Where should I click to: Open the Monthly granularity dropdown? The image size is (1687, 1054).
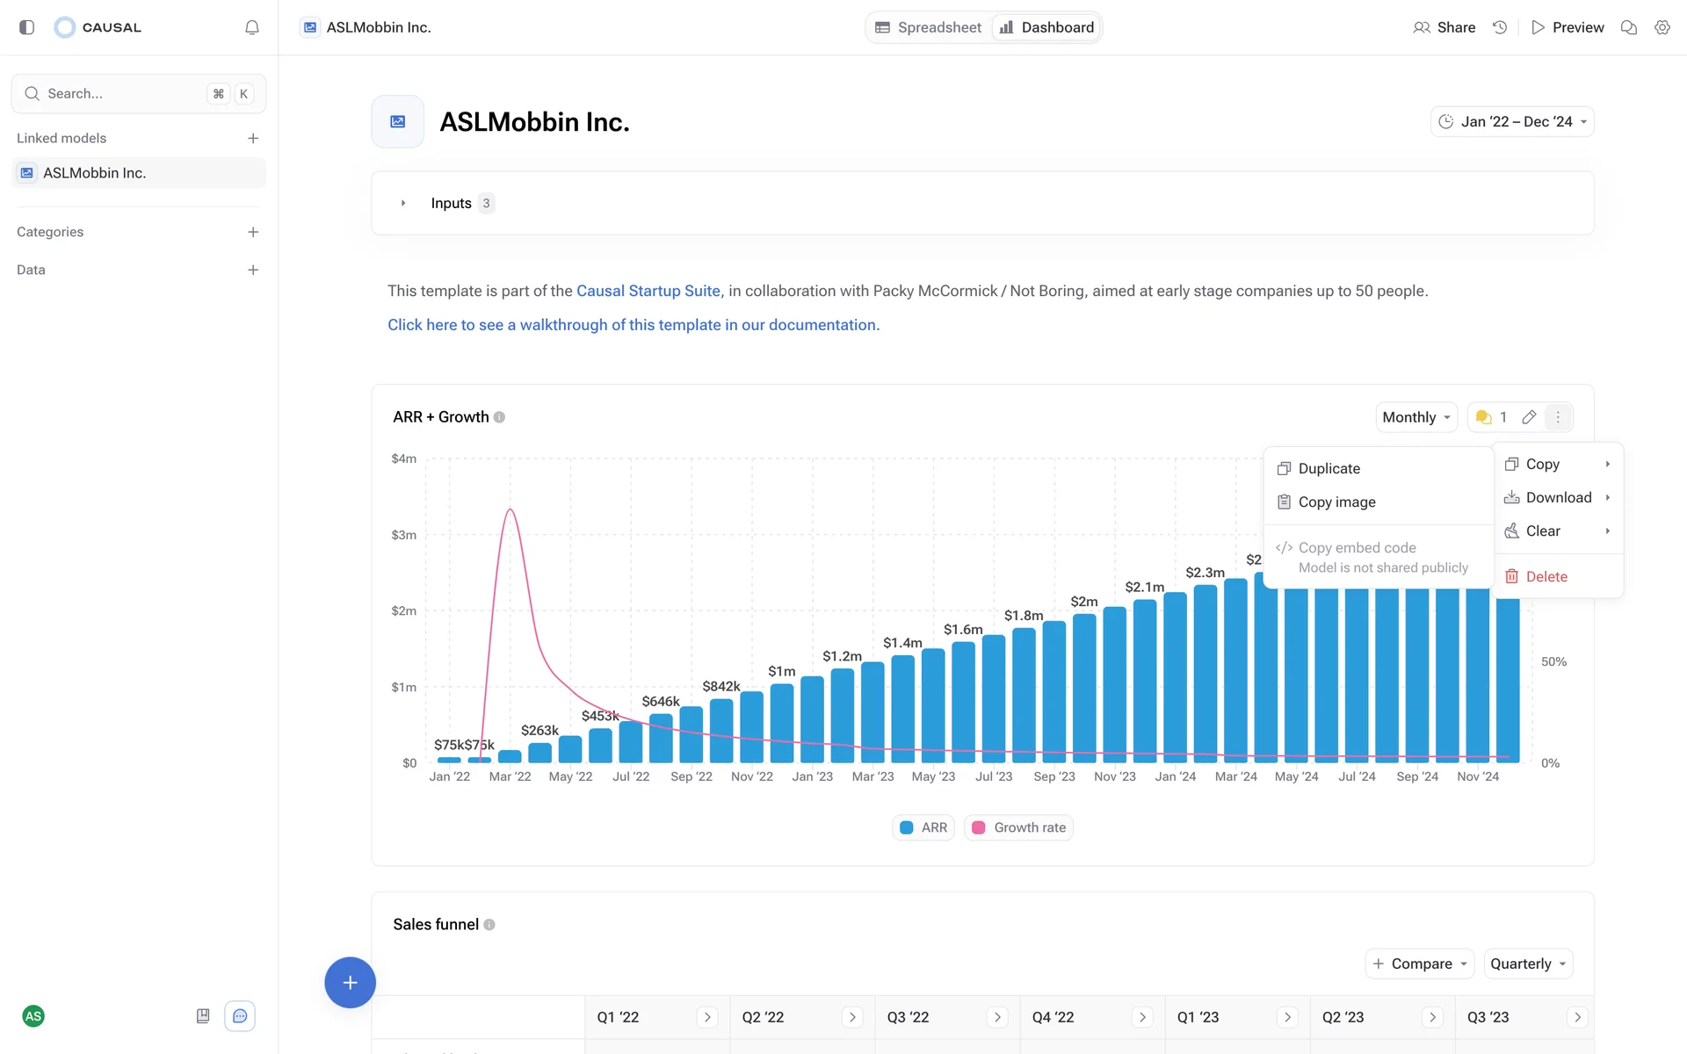pyautogui.click(x=1415, y=417)
